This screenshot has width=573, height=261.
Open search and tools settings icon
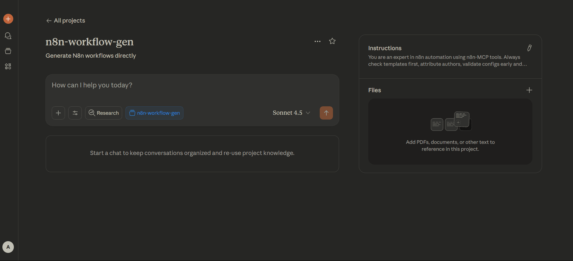click(75, 113)
